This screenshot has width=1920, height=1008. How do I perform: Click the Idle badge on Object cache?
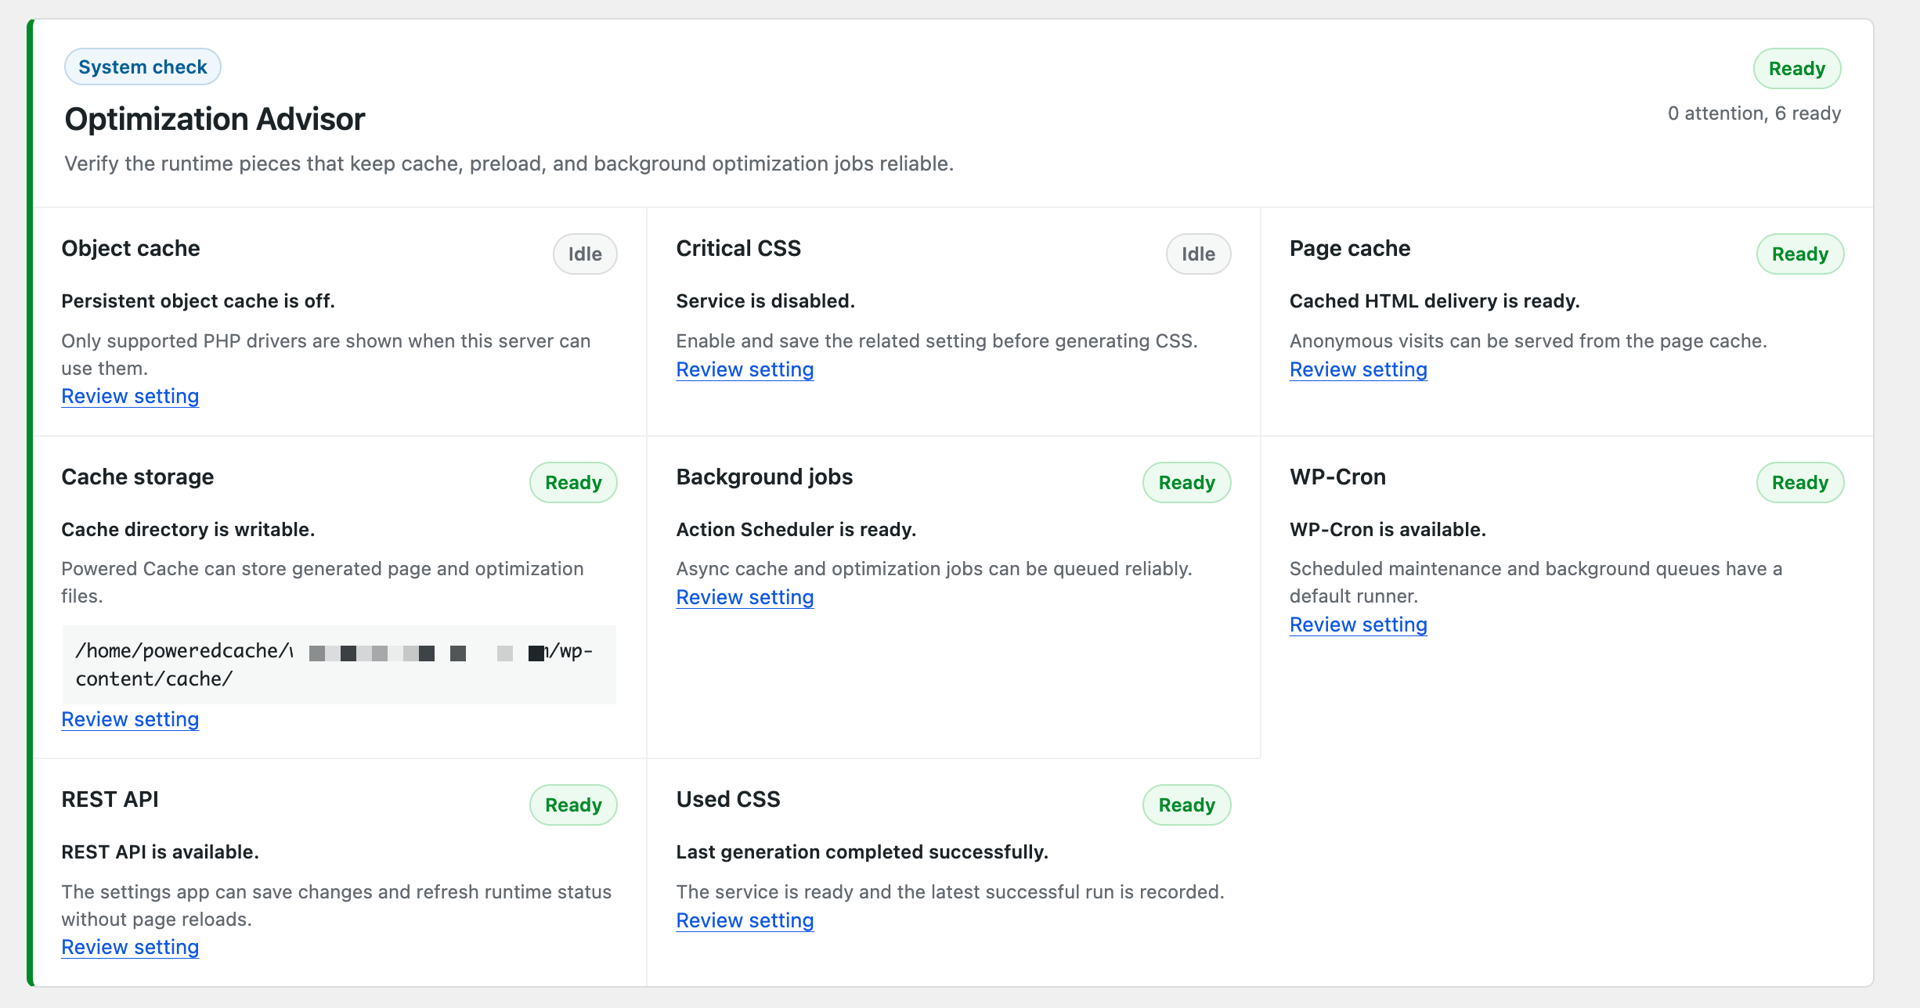coord(585,254)
